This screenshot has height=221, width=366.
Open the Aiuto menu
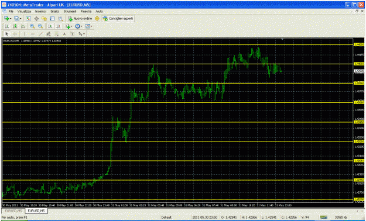pos(99,12)
